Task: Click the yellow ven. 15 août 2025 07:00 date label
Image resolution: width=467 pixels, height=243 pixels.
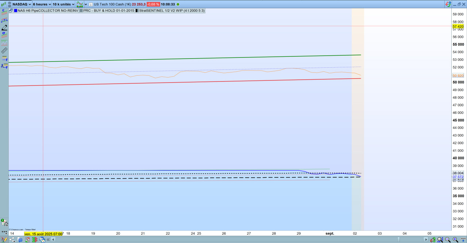Action: point(43,234)
